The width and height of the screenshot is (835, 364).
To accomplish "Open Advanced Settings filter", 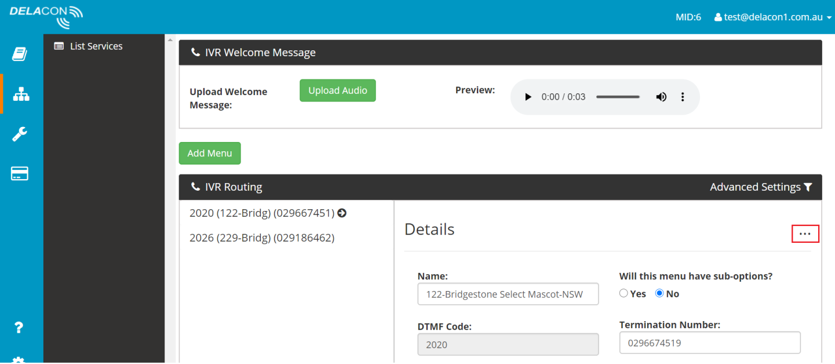I will point(761,187).
